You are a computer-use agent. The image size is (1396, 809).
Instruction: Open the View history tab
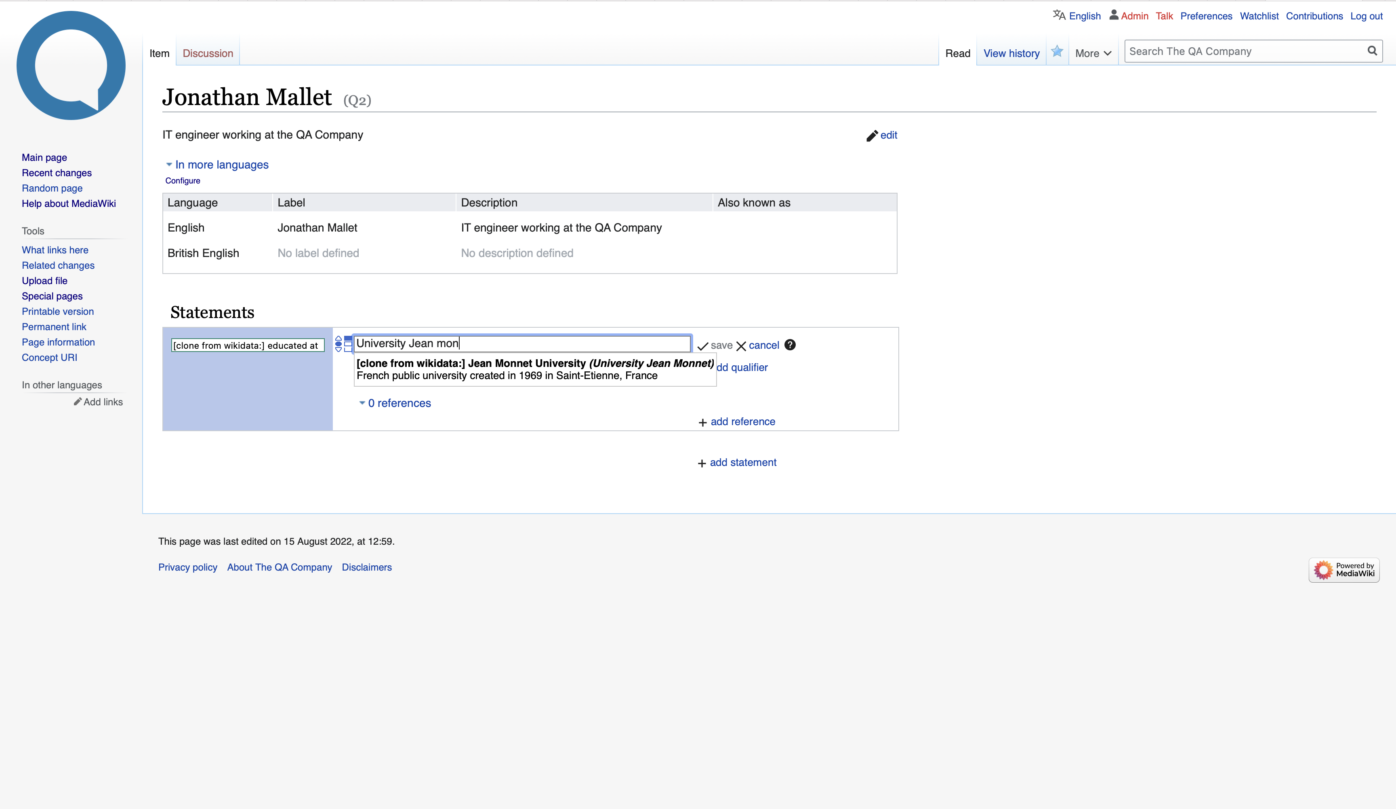click(1011, 53)
